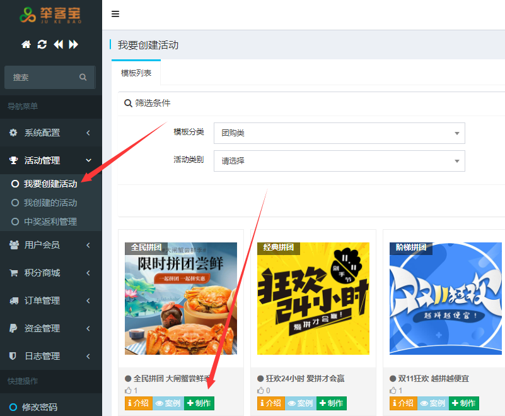This screenshot has width=505, height=416.
Task: Click the 我要创建活动 page heading
Action: [x=148, y=45]
